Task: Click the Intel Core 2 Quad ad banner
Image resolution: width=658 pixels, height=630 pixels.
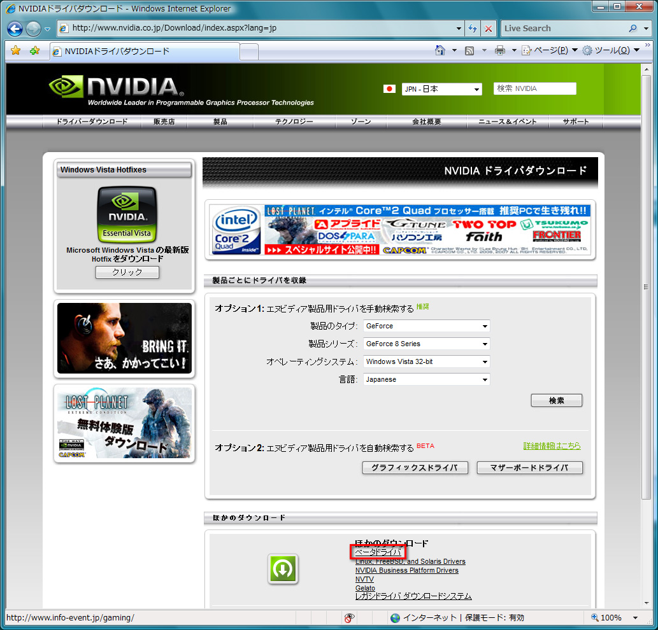Action: [400, 229]
